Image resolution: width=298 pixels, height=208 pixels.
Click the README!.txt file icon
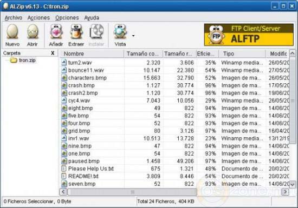point(64,176)
